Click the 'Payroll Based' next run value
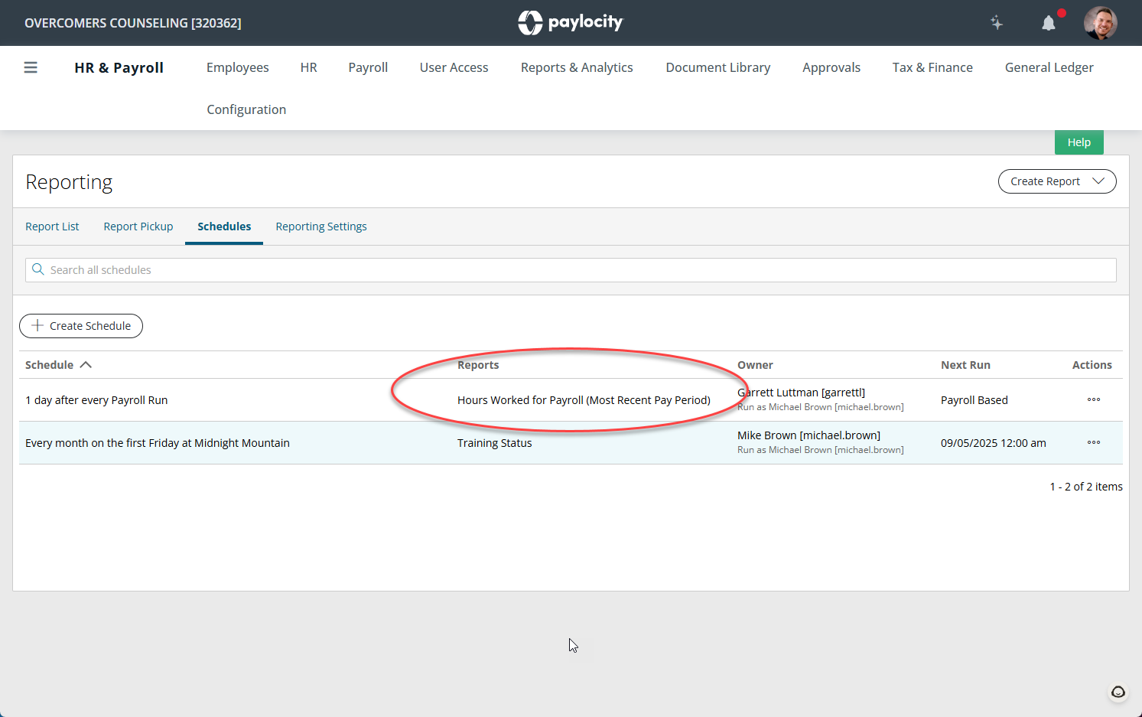 (x=974, y=400)
